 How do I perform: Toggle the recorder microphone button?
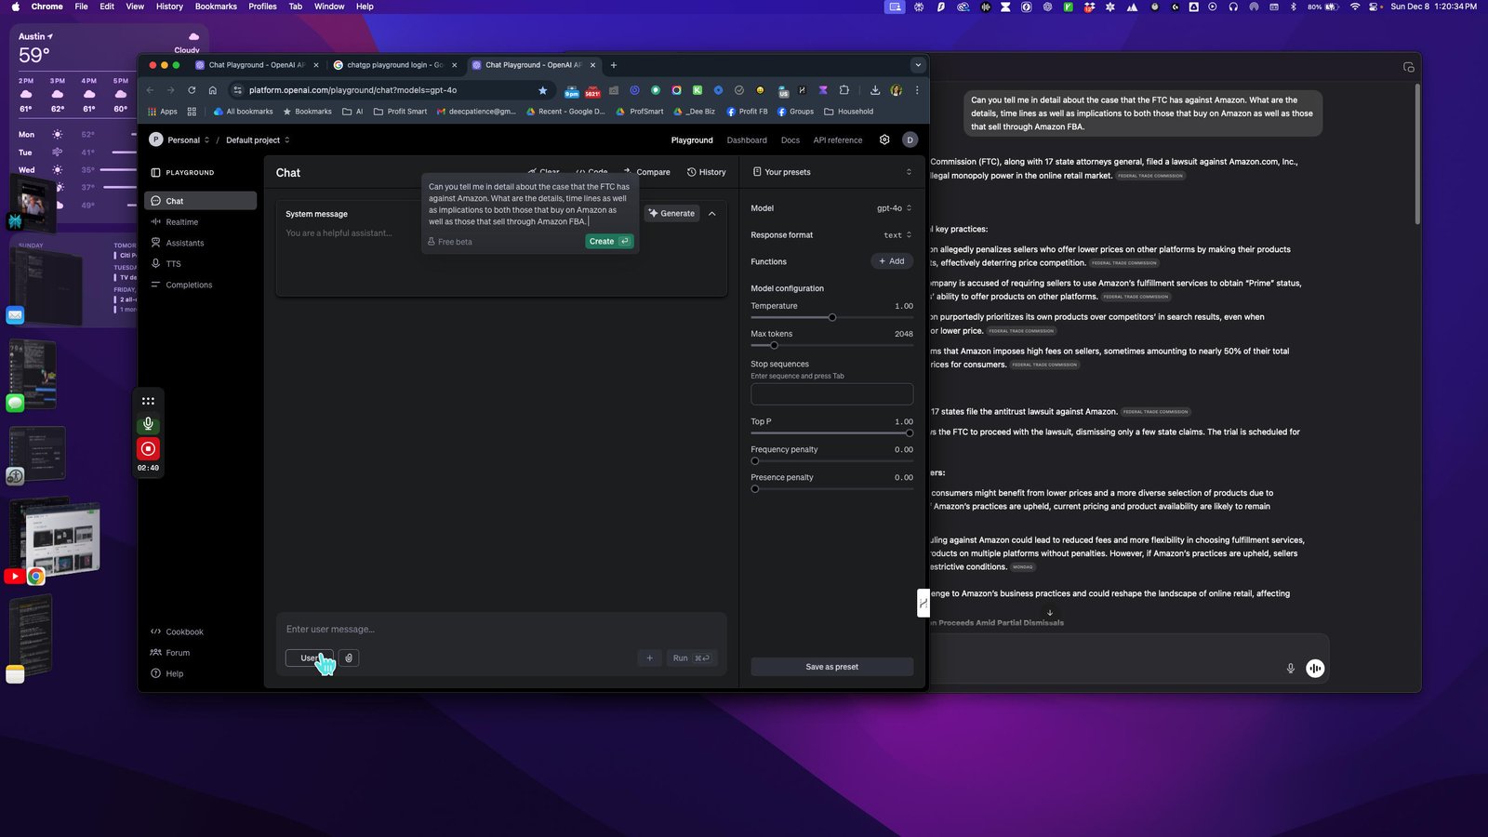(148, 424)
